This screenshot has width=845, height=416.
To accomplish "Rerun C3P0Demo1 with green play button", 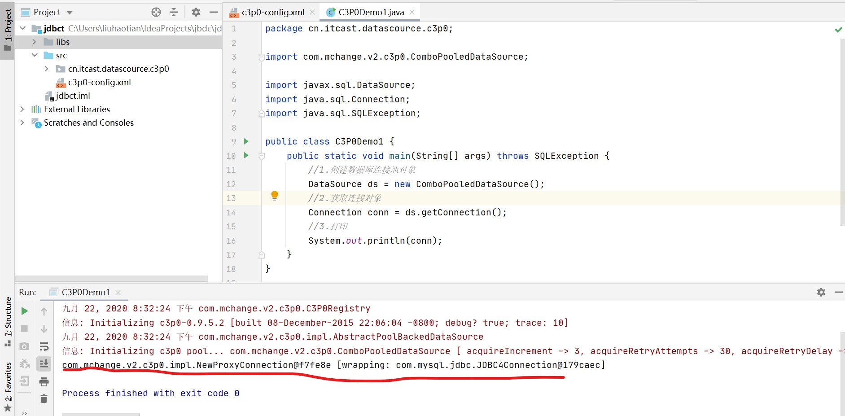I will pos(25,311).
